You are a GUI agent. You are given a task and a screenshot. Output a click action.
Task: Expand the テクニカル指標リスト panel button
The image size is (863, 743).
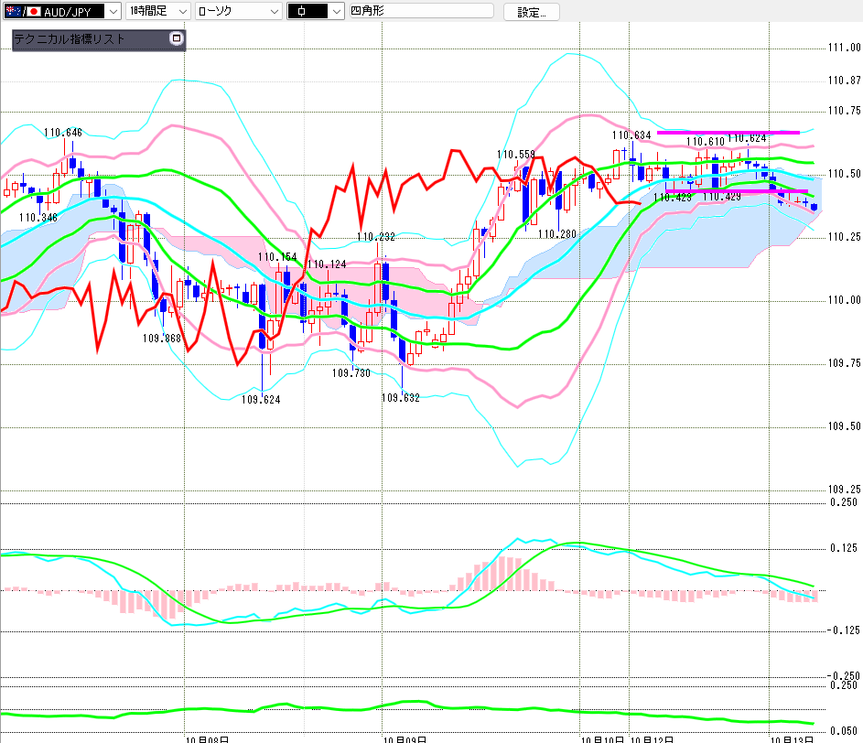177,38
